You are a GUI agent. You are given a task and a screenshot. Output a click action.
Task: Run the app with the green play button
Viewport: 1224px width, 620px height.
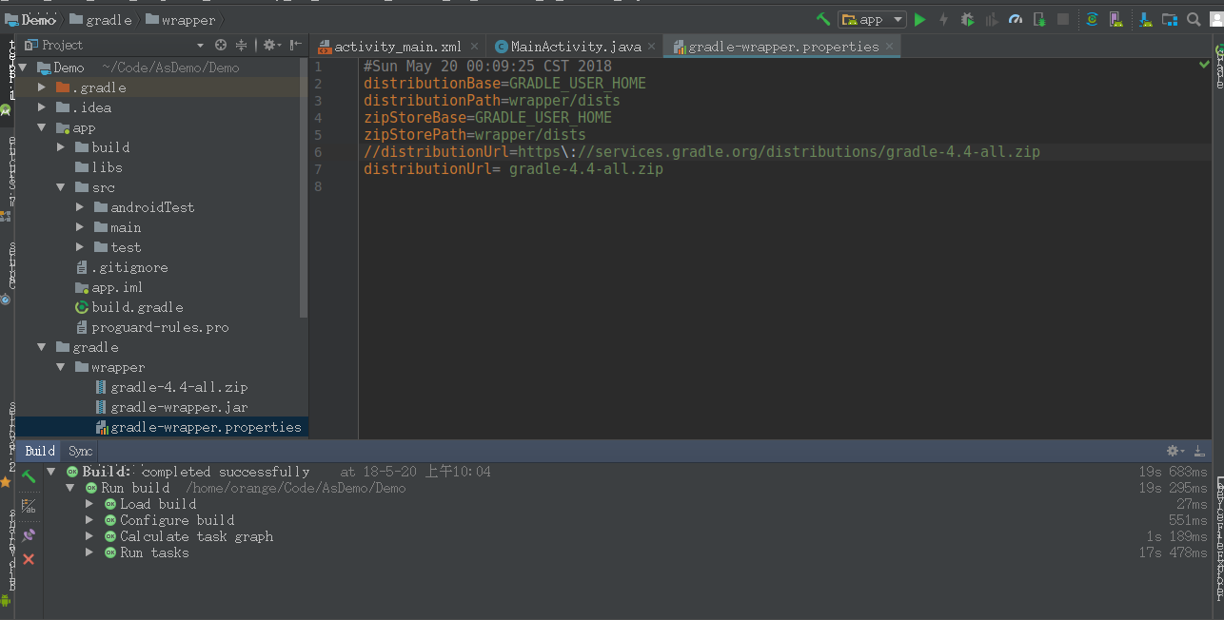click(919, 19)
